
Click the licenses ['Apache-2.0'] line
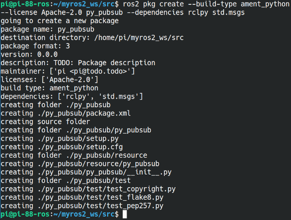tap(49, 80)
